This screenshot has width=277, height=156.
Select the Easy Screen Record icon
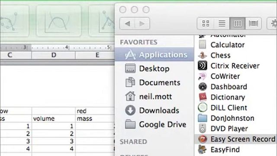pyautogui.click(x=203, y=139)
